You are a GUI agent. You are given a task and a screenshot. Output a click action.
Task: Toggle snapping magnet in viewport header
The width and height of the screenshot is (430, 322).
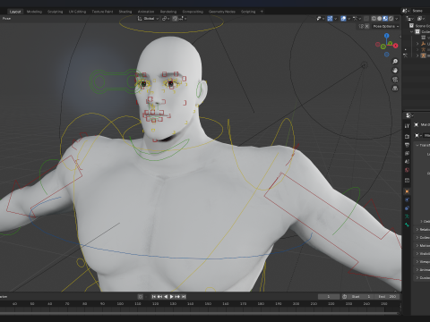[175, 19]
